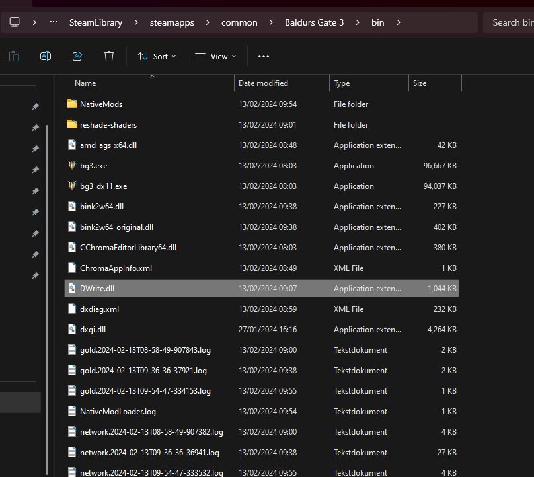The height and width of the screenshot is (477, 534).
Task: Click the Search bin input field
Action: point(512,22)
